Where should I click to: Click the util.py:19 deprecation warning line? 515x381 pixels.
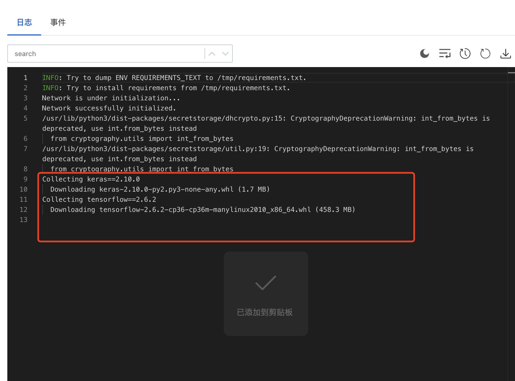[x=258, y=154]
